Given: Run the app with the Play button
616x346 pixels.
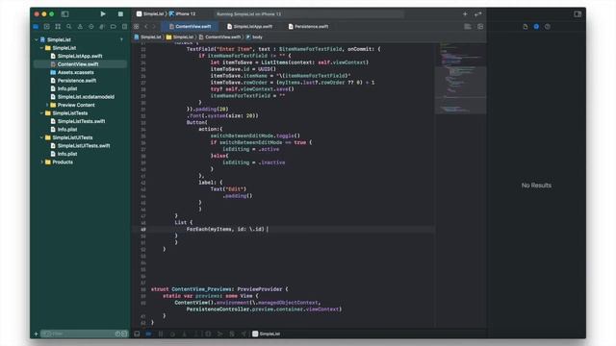Looking at the screenshot, I should coord(103,13).
